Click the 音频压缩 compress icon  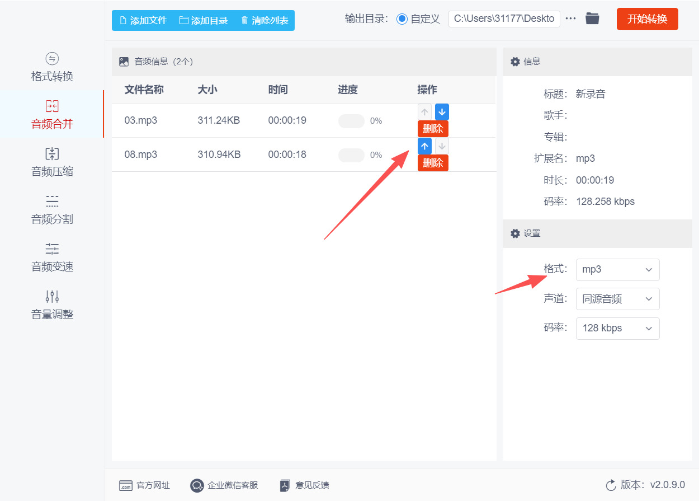pyautogui.click(x=52, y=154)
